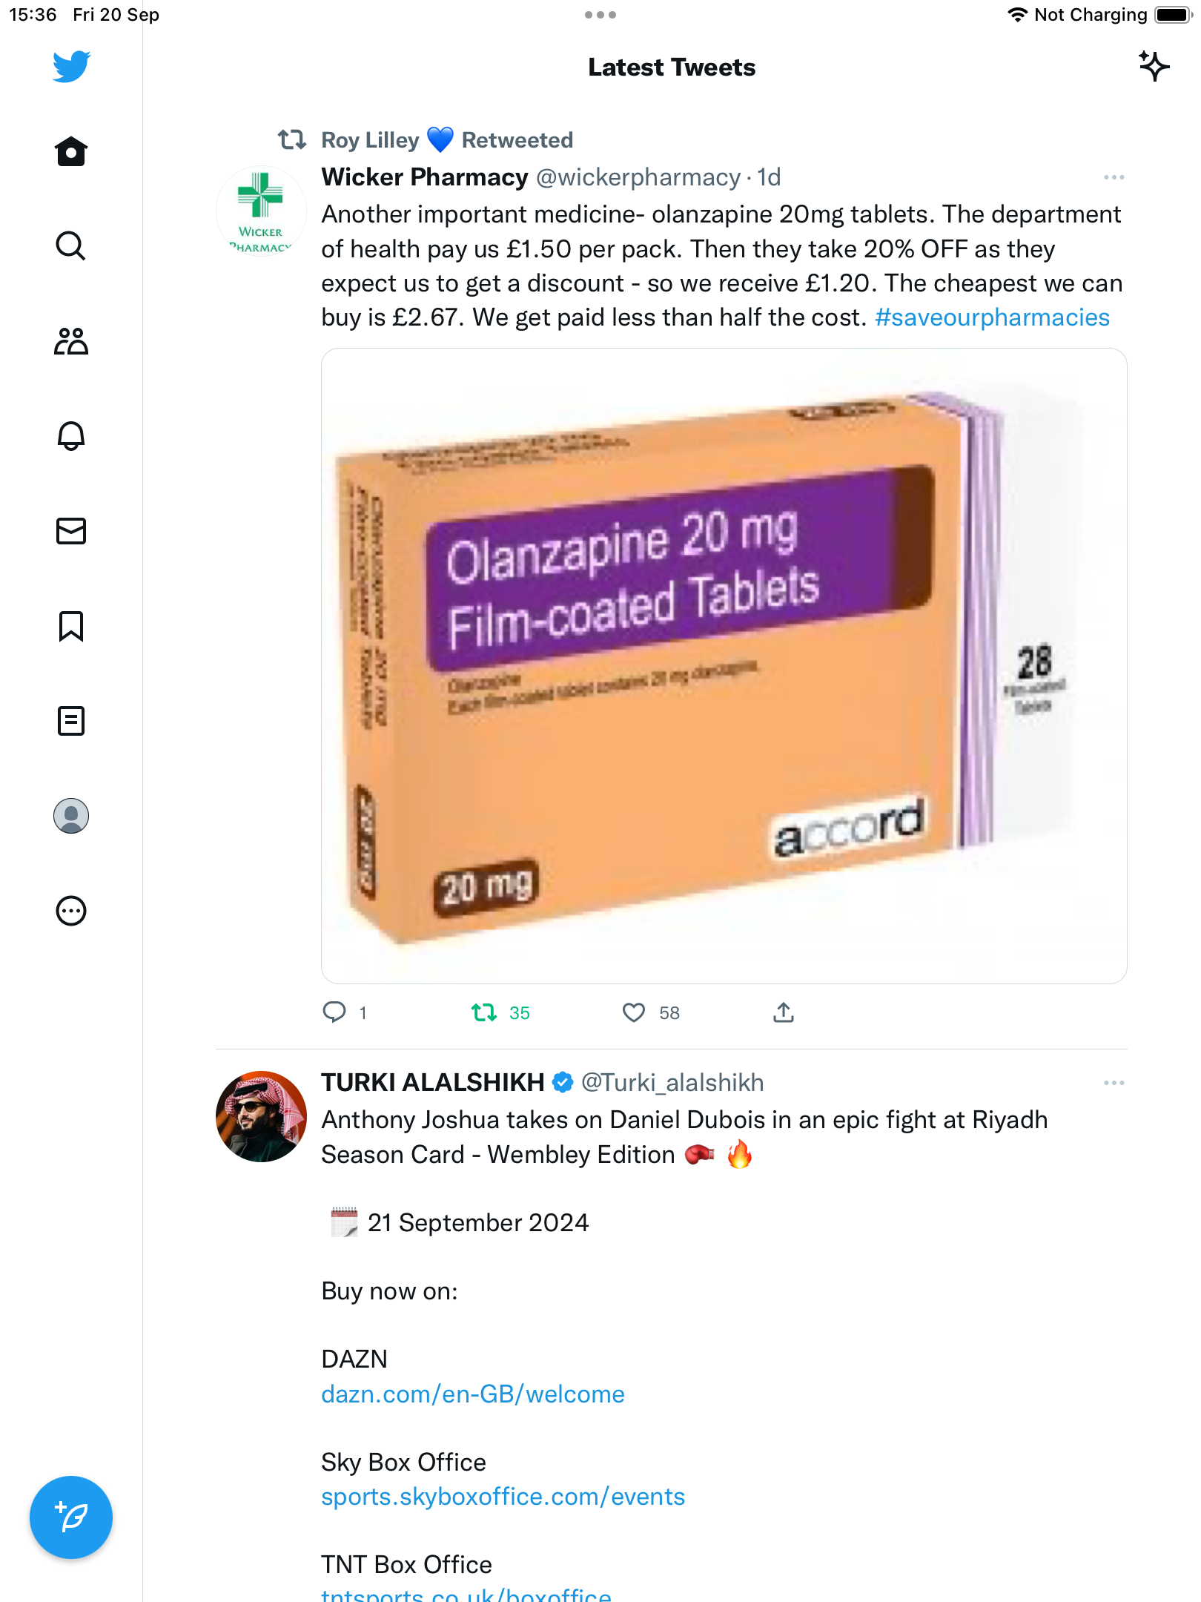The height and width of the screenshot is (1602, 1201).
Task: Open dazn.com/en-GB/welcome link
Action: click(473, 1394)
